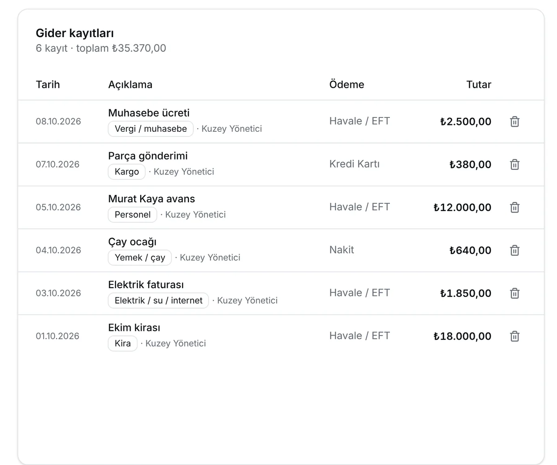Click the Nakit payment method
The width and height of the screenshot is (557, 465).
point(342,250)
